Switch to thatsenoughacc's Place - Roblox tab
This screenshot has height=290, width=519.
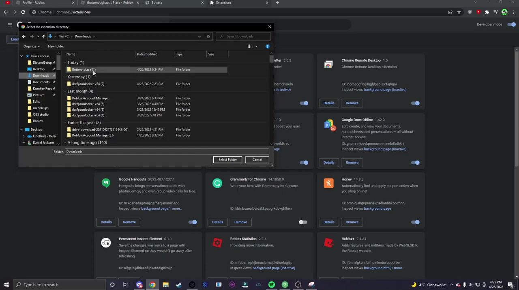[x=110, y=2]
